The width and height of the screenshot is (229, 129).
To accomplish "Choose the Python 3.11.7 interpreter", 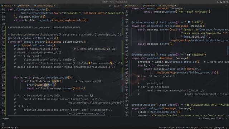I will (x=206, y=128).
